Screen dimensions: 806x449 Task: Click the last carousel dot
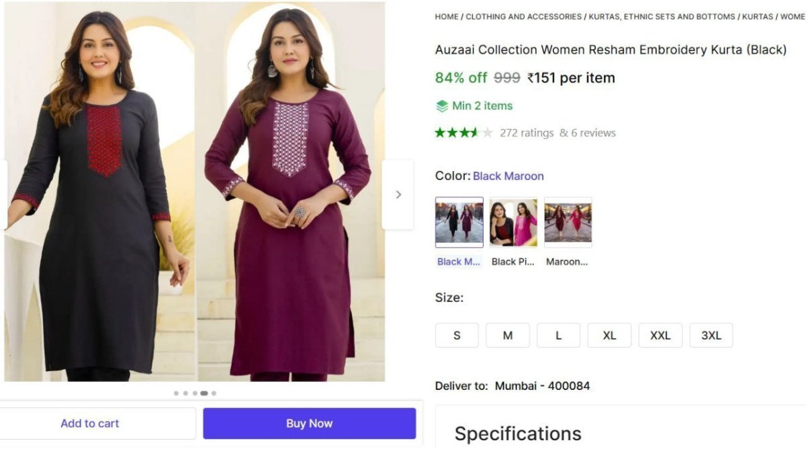(214, 393)
